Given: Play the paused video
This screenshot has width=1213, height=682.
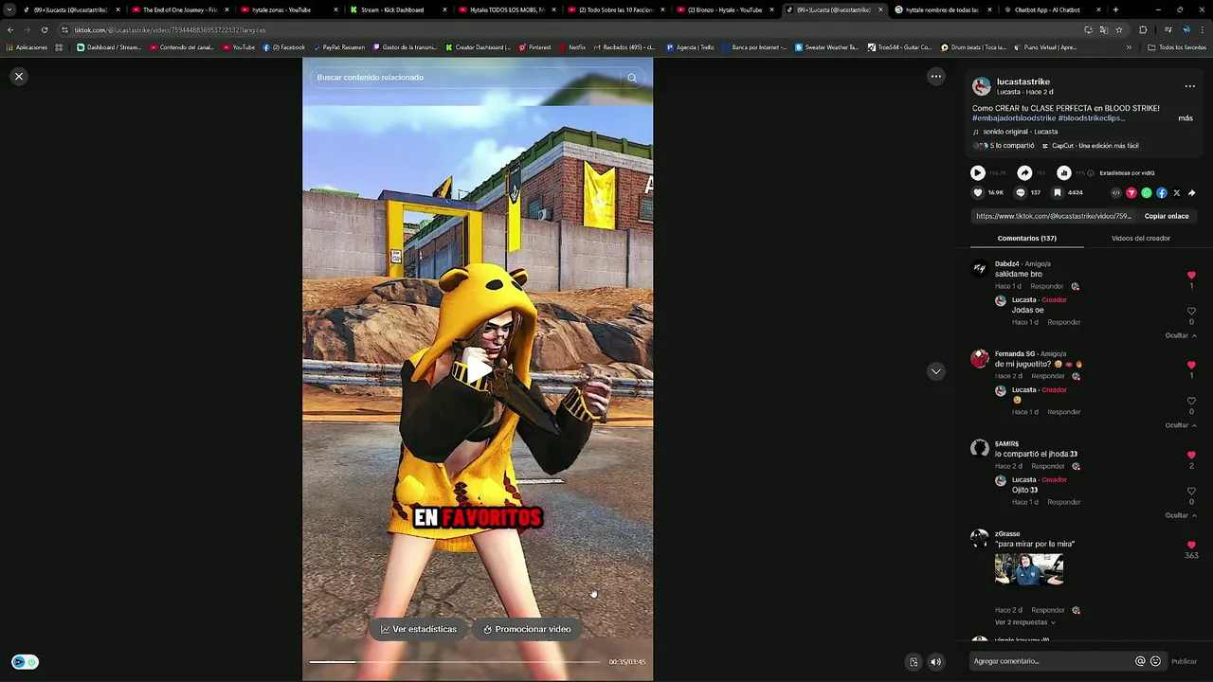Looking at the screenshot, I should coord(478,370).
